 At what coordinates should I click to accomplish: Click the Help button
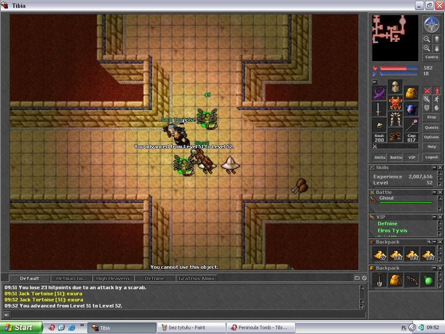click(x=432, y=147)
